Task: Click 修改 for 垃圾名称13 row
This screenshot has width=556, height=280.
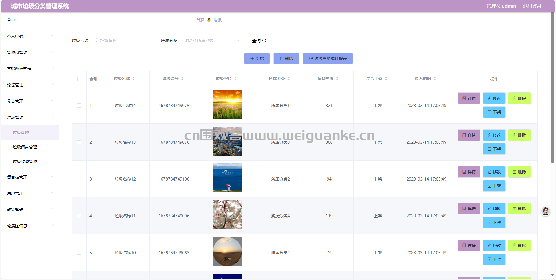Action: coord(494,135)
